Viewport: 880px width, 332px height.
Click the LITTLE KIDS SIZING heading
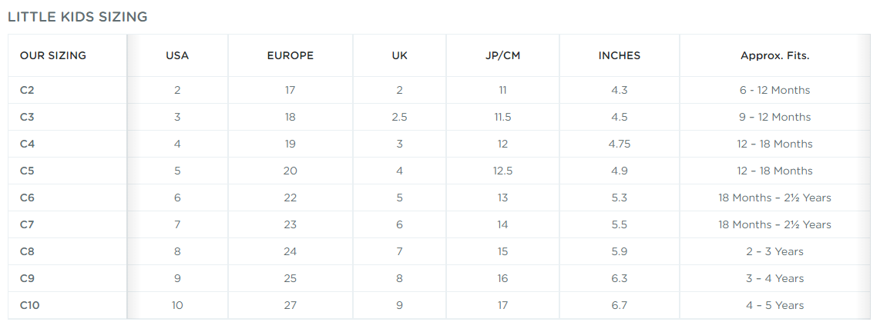pyautogui.click(x=78, y=17)
